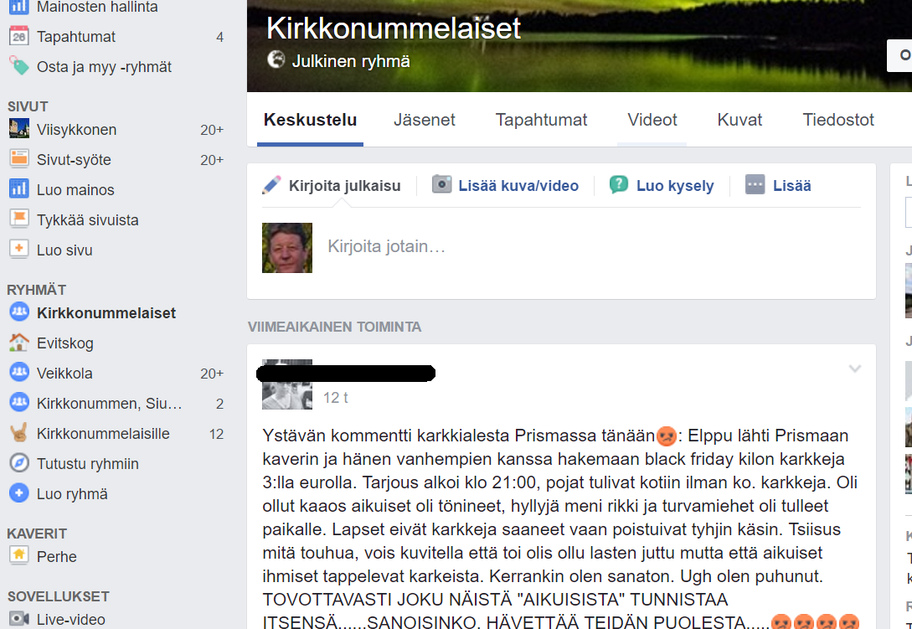Select Kirjoita julkaisu option
The image size is (912, 629).
click(x=332, y=185)
